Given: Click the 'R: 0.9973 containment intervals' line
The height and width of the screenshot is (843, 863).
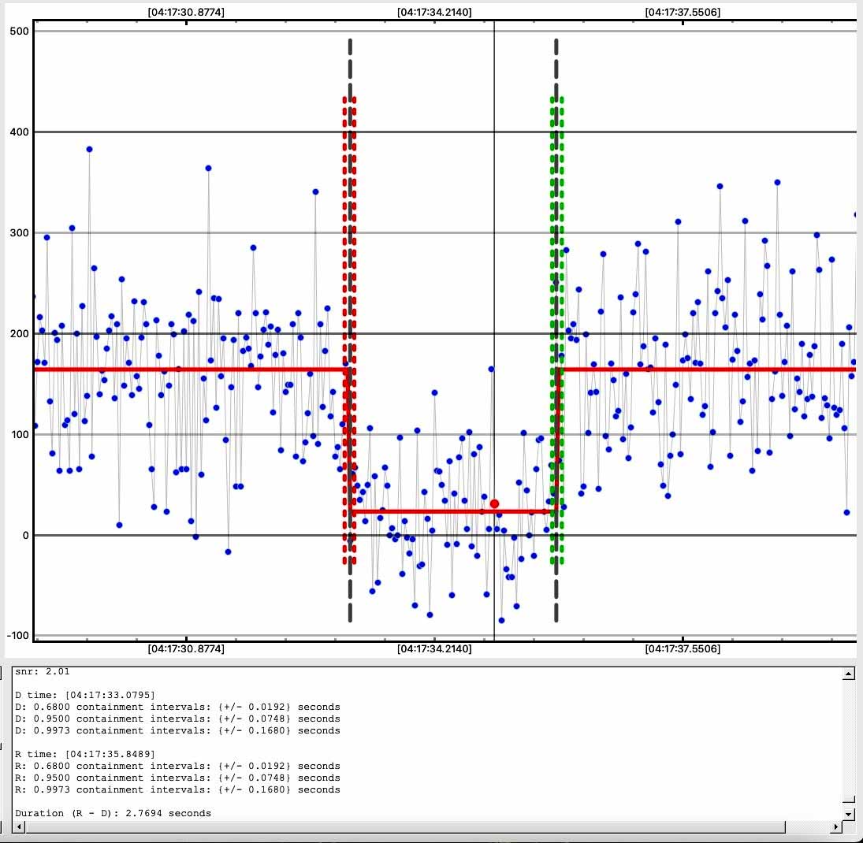Looking at the screenshot, I should coord(177,789).
